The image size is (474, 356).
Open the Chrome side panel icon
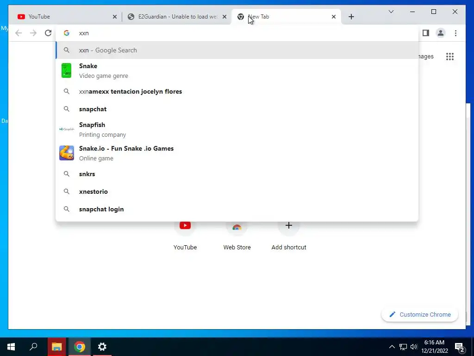coord(426,33)
